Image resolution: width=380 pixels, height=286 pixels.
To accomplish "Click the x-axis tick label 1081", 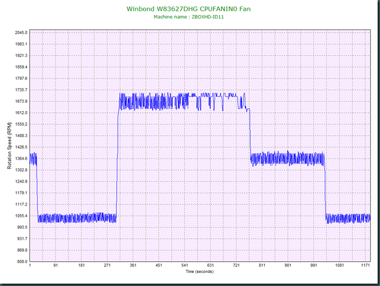I will pos(339,265).
